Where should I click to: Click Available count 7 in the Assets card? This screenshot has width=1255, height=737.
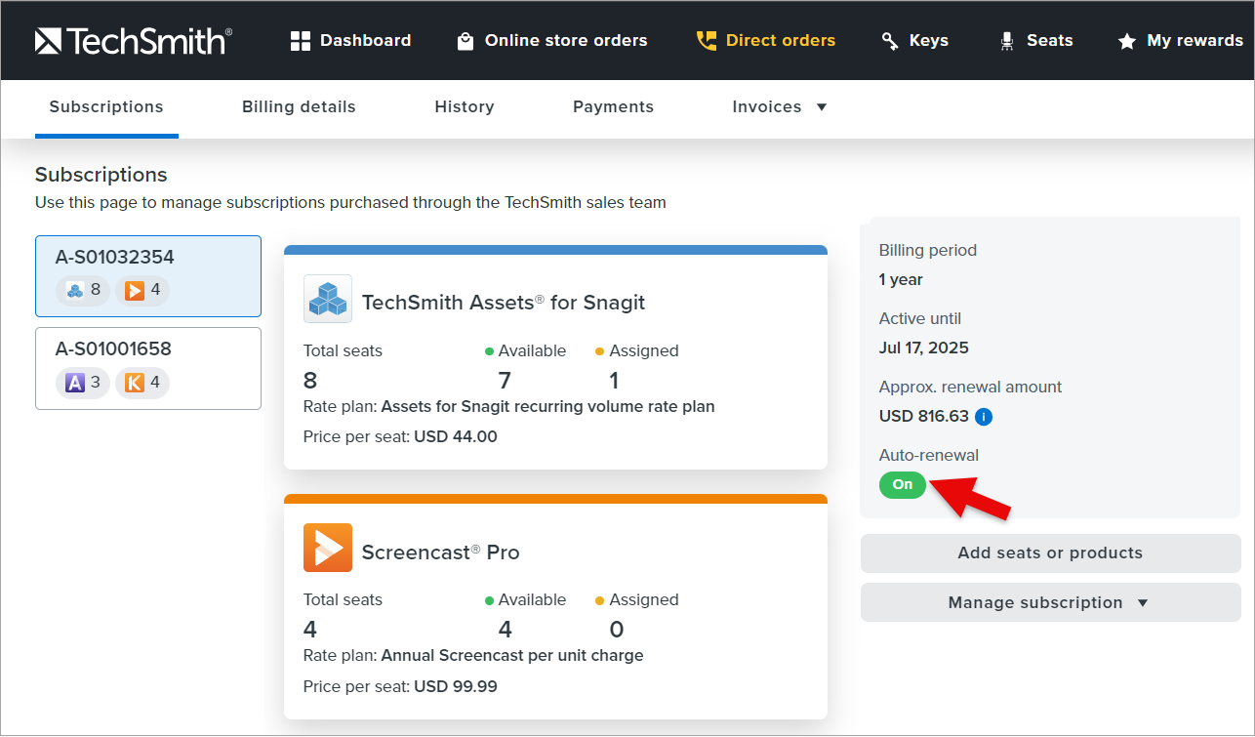pos(505,381)
